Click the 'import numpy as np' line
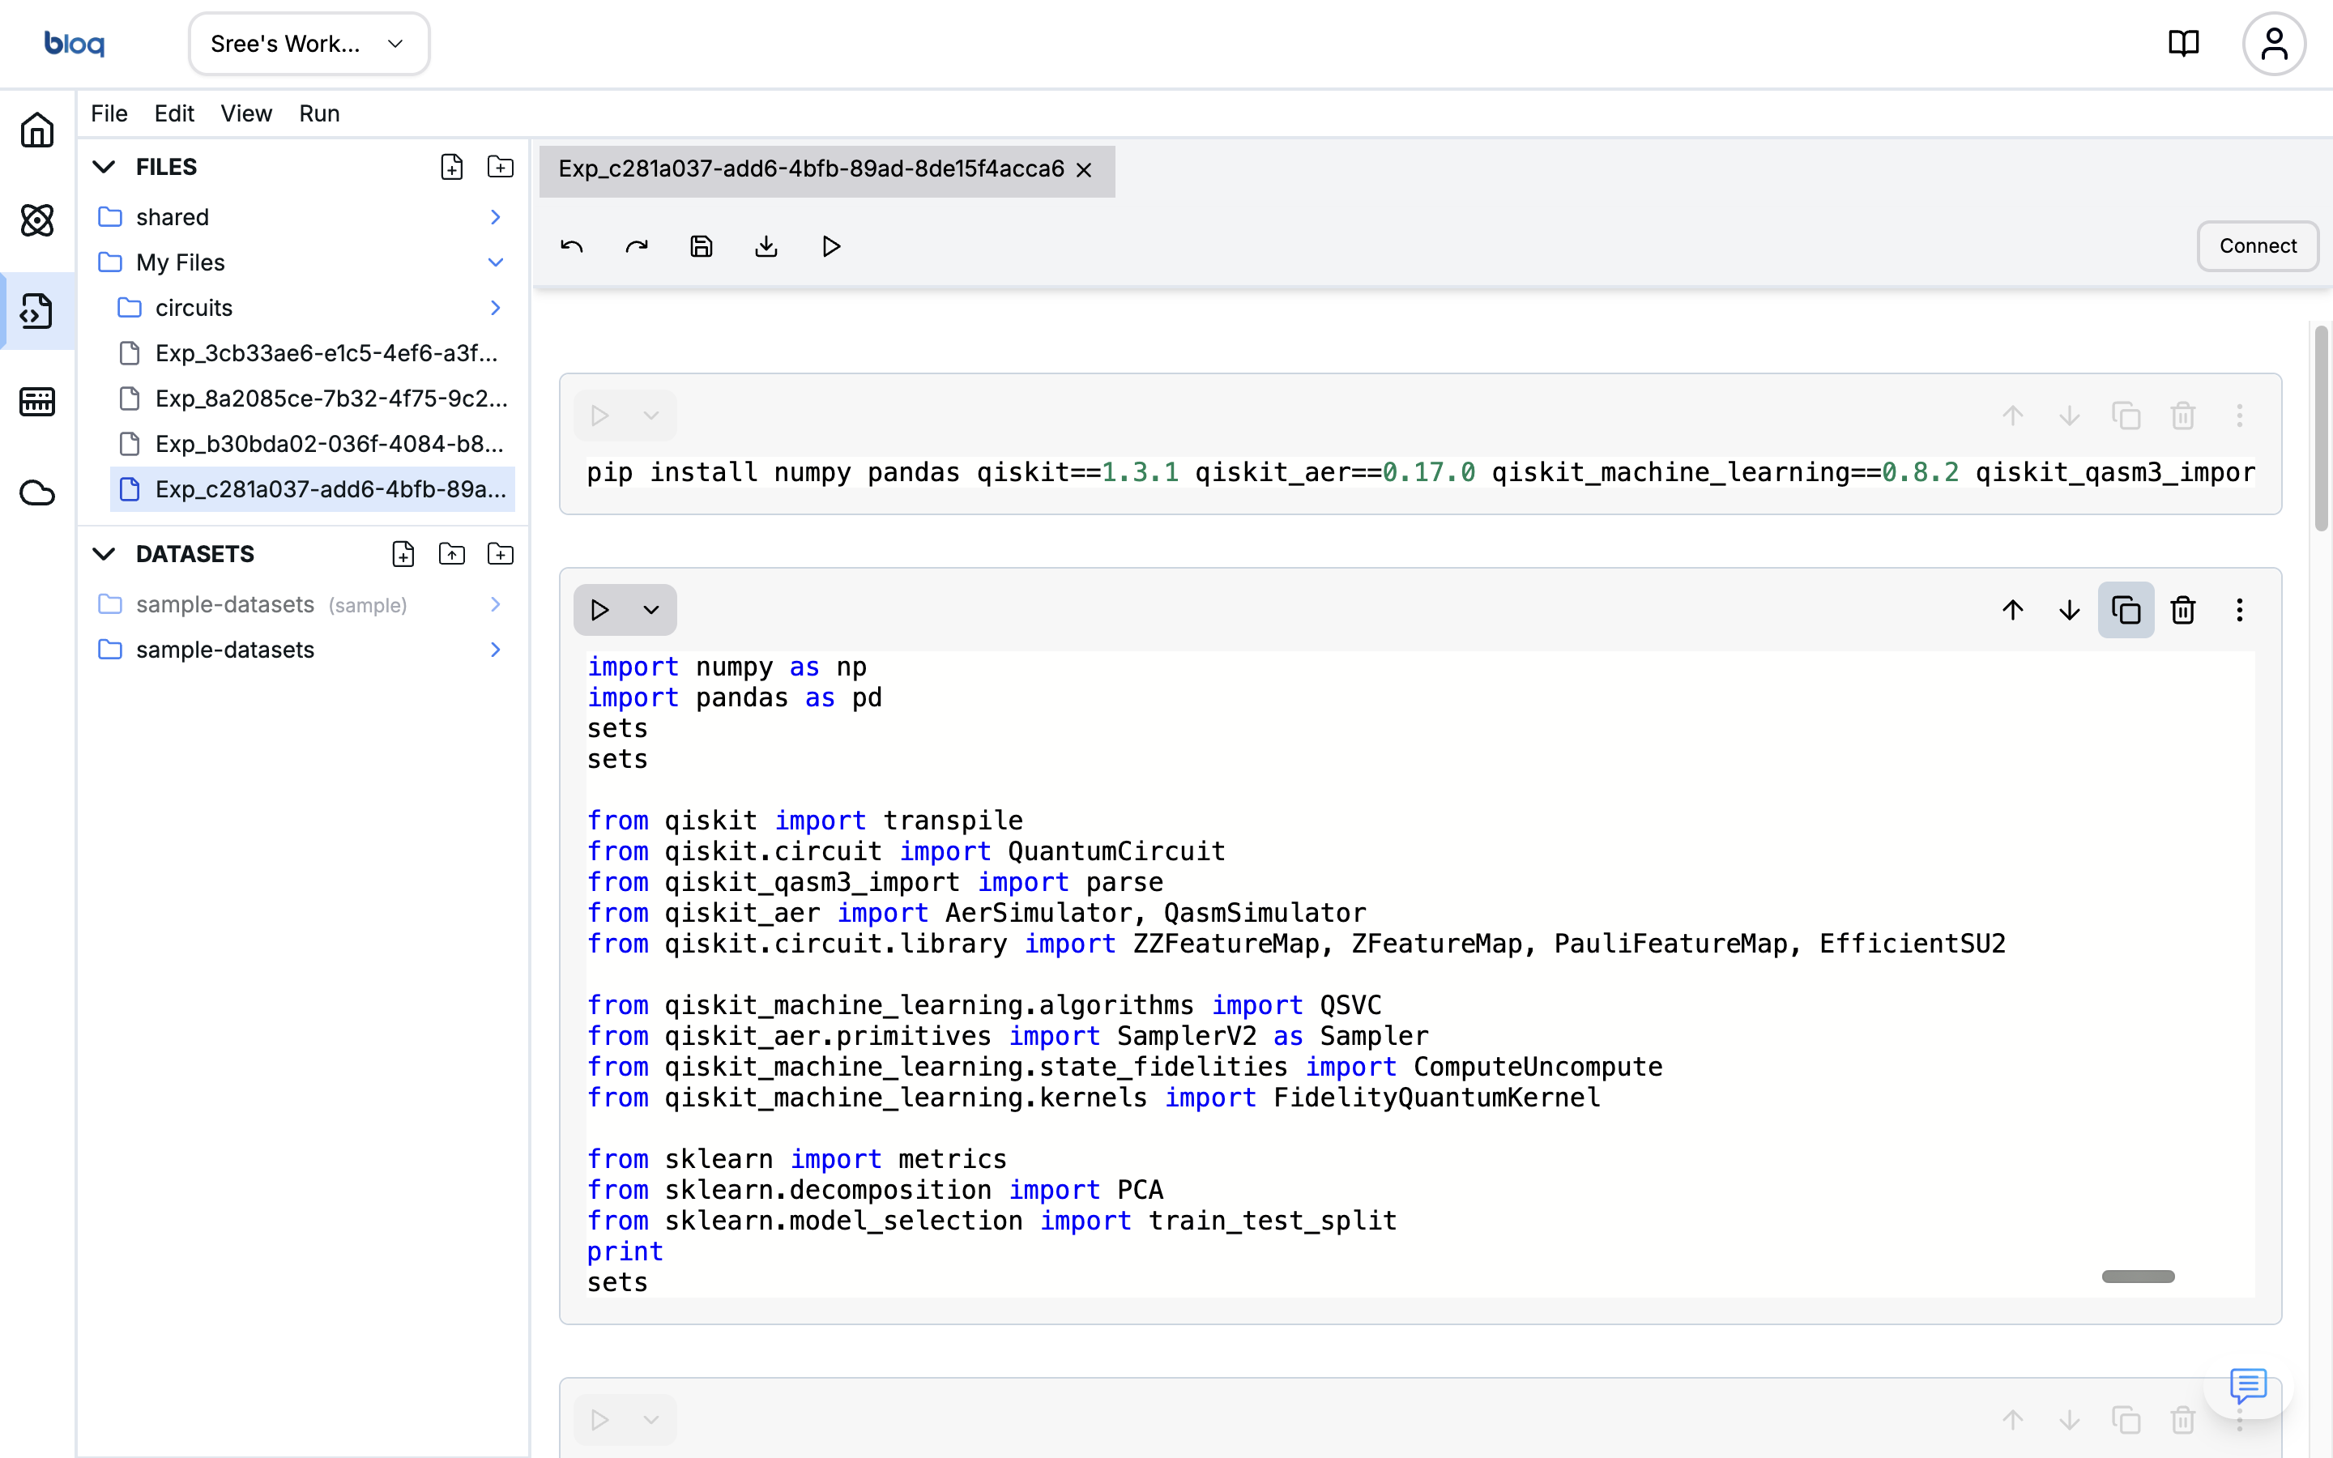Image resolution: width=2333 pixels, height=1458 pixels. pos(727,667)
